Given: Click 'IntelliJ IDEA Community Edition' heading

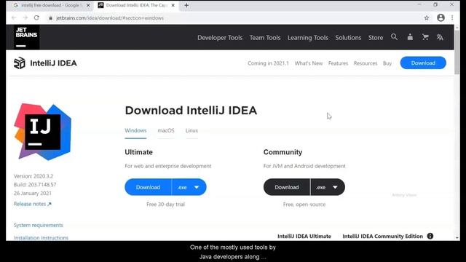Looking at the screenshot, I should pyautogui.click(x=382, y=236).
